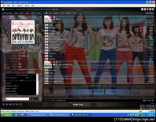Click the up arrow icon above playlist
Screen dimensions: 156x122
pos(147,13)
